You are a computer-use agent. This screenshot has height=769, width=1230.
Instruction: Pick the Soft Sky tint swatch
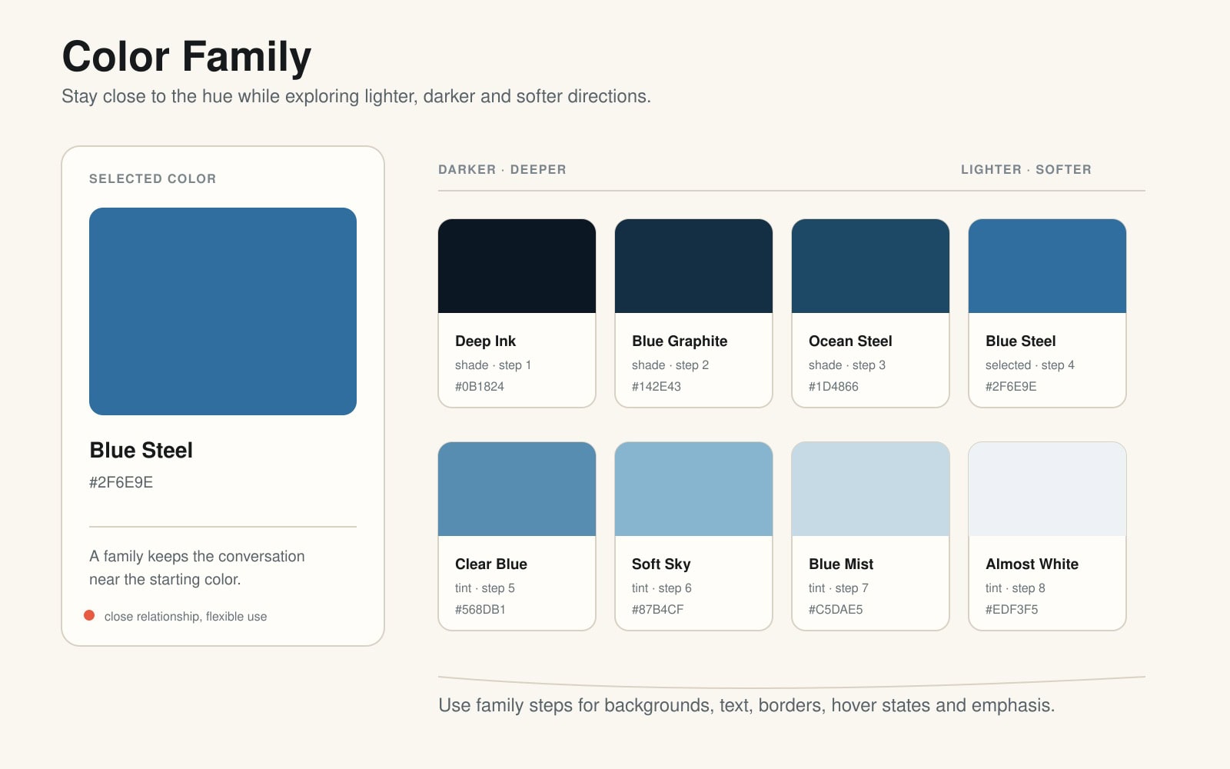(x=693, y=489)
